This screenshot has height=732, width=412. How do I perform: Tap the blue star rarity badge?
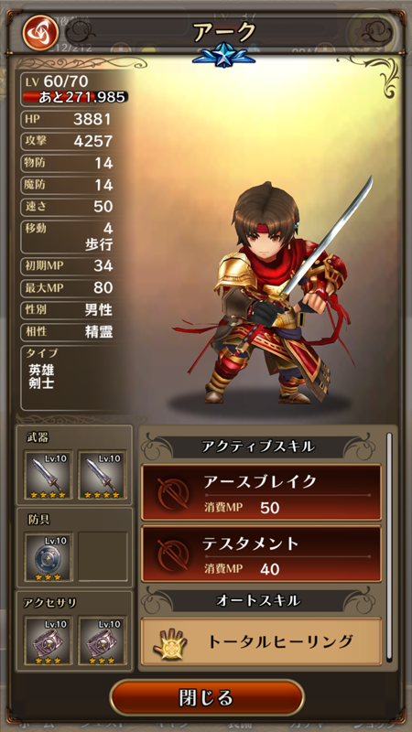(x=224, y=55)
